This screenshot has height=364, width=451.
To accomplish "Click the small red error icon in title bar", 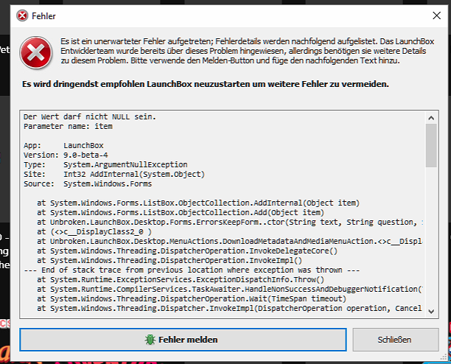I will pos(22,15).
